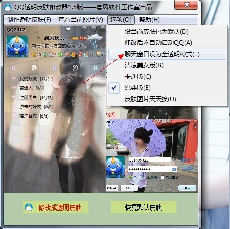Image resolution: width=230 pixels, height=229 pixels.
Task: Pick the 卡通版(C) skin option
Action: tap(167, 77)
